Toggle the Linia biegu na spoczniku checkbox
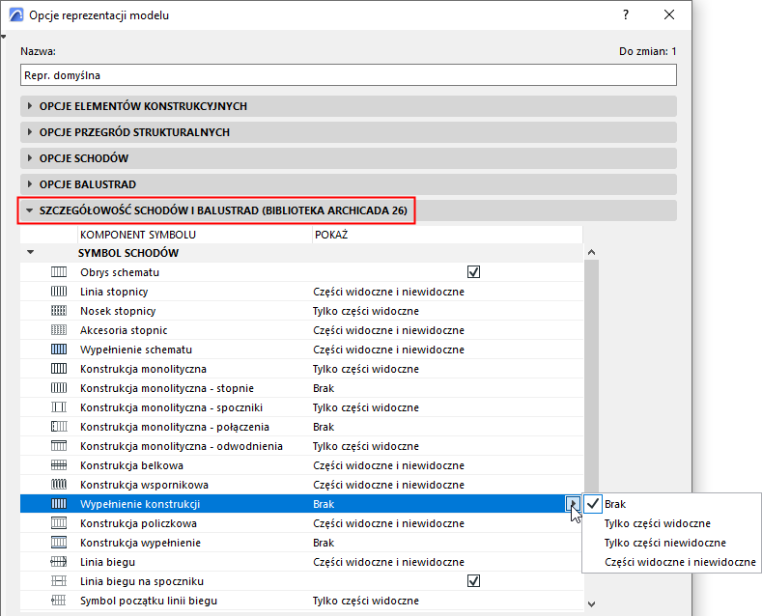 click(473, 581)
